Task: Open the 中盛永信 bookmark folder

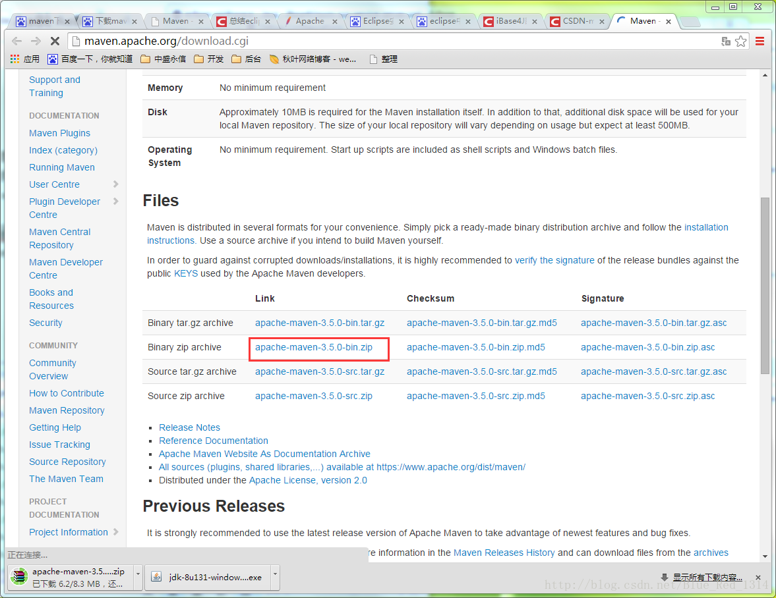Action: [163, 59]
